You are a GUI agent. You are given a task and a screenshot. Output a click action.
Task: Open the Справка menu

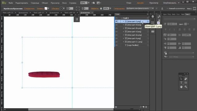point(73,3)
